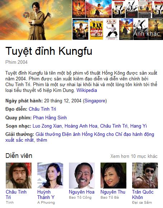163x208 pixels.
Task: Open composer Hang Yi link
Action: 139,126
